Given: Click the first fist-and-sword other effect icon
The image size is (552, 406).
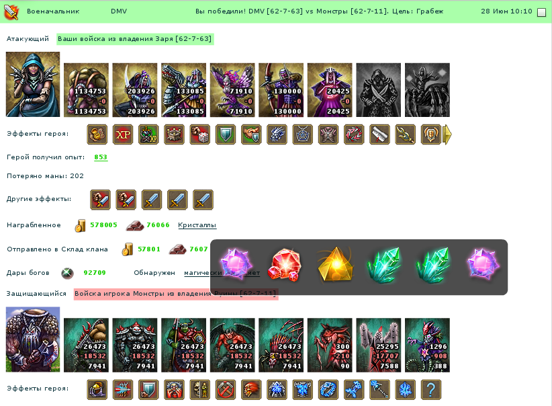Looking at the screenshot, I should click(x=100, y=200).
